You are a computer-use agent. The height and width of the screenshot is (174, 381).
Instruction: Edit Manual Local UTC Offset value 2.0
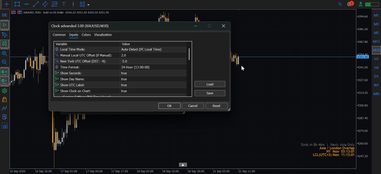pos(154,55)
